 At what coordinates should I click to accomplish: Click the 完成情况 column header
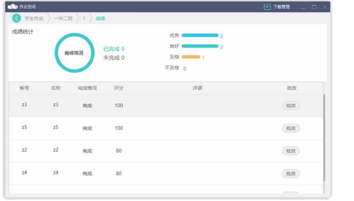(x=87, y=88)
